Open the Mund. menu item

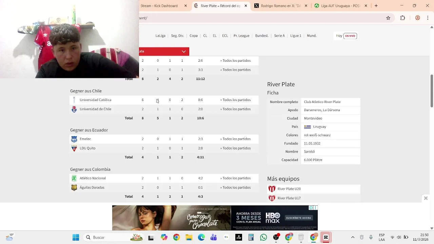312,36
